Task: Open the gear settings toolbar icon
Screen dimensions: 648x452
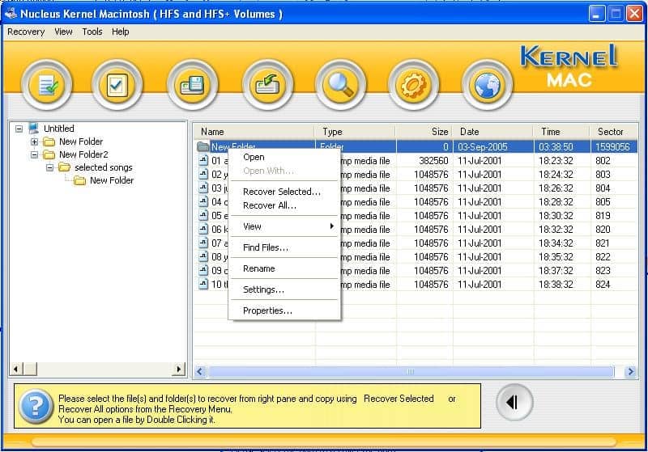Action: pos(413,86)
